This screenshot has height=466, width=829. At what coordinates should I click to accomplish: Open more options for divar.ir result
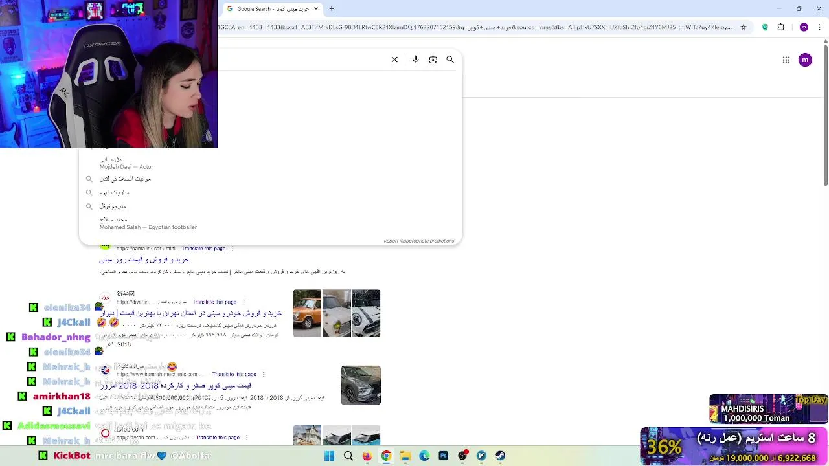pos(244,302)
